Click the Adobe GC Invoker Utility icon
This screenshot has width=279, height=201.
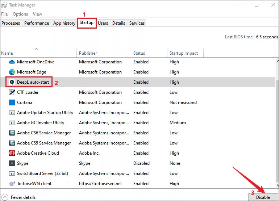(12, 123)
